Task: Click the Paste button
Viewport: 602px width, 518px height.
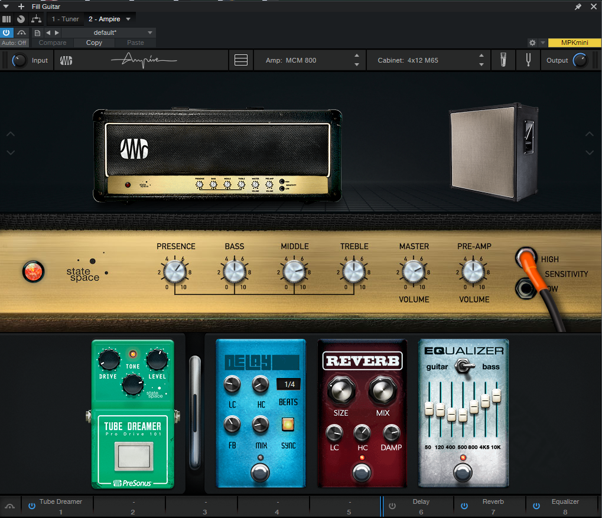Action: pos(135,43)
